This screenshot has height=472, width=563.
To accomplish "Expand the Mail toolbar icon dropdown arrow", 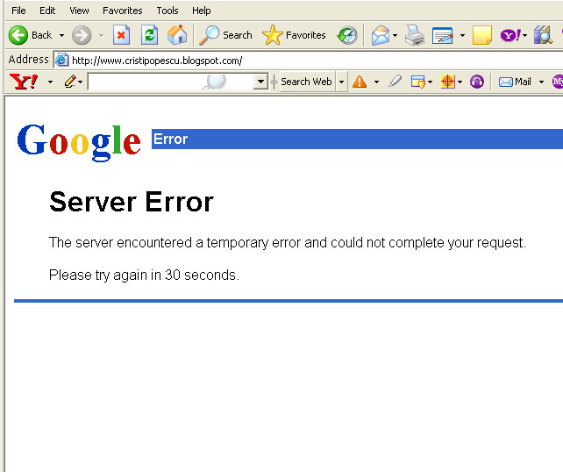I will pyautogui.click(x=395, y=36).
